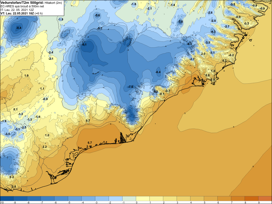Click the -5.7 temperature label

pos(100,28)
